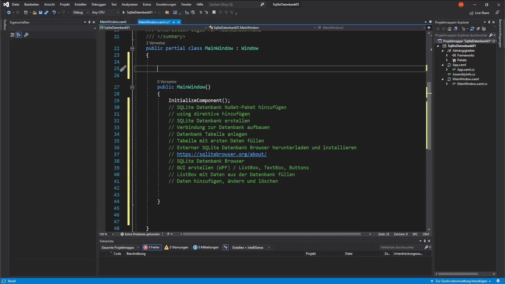505x284 pixels.
Task: Start debugging with green play icon
Action: tap(124, 12)
